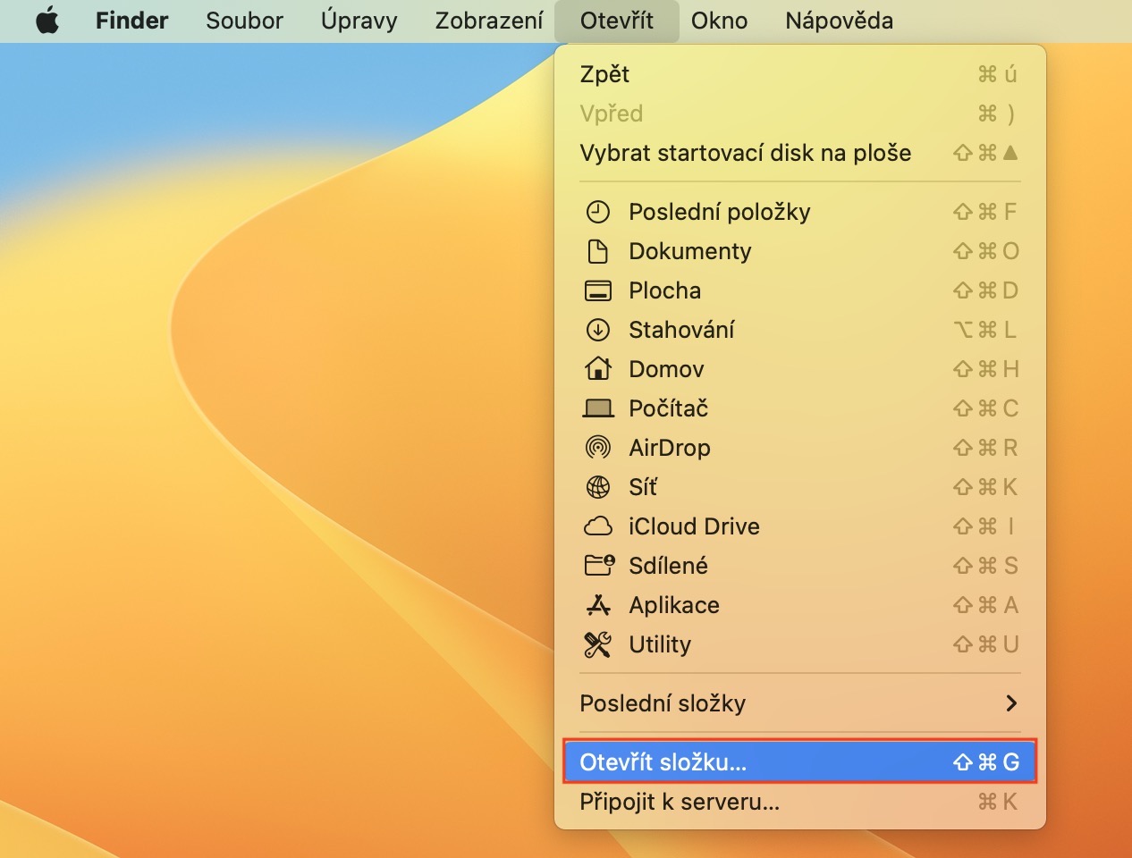Image resolution: width=1132 pixels, height=858 pixels.
Task: Open the Zobrazení menu in menu bar
Action: click(x=488, y=21)
